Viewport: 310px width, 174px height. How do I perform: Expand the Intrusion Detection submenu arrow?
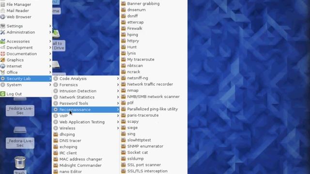tap(118, 91)
